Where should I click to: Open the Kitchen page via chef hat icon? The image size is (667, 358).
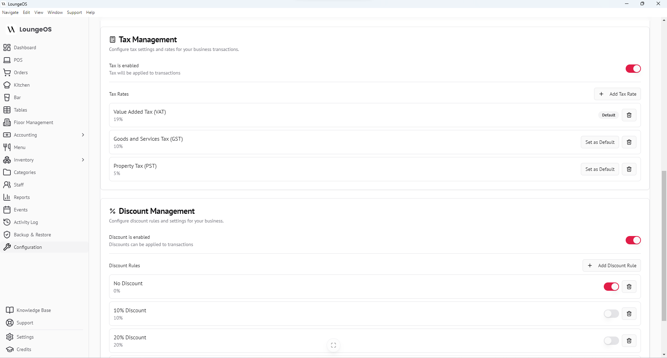click(x=7, y=85)
